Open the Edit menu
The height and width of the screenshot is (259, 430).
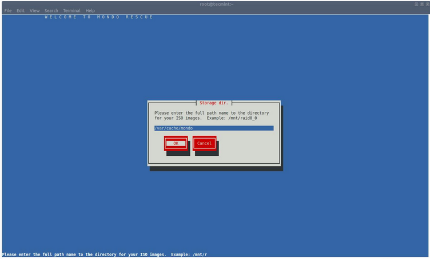[21, 11]
